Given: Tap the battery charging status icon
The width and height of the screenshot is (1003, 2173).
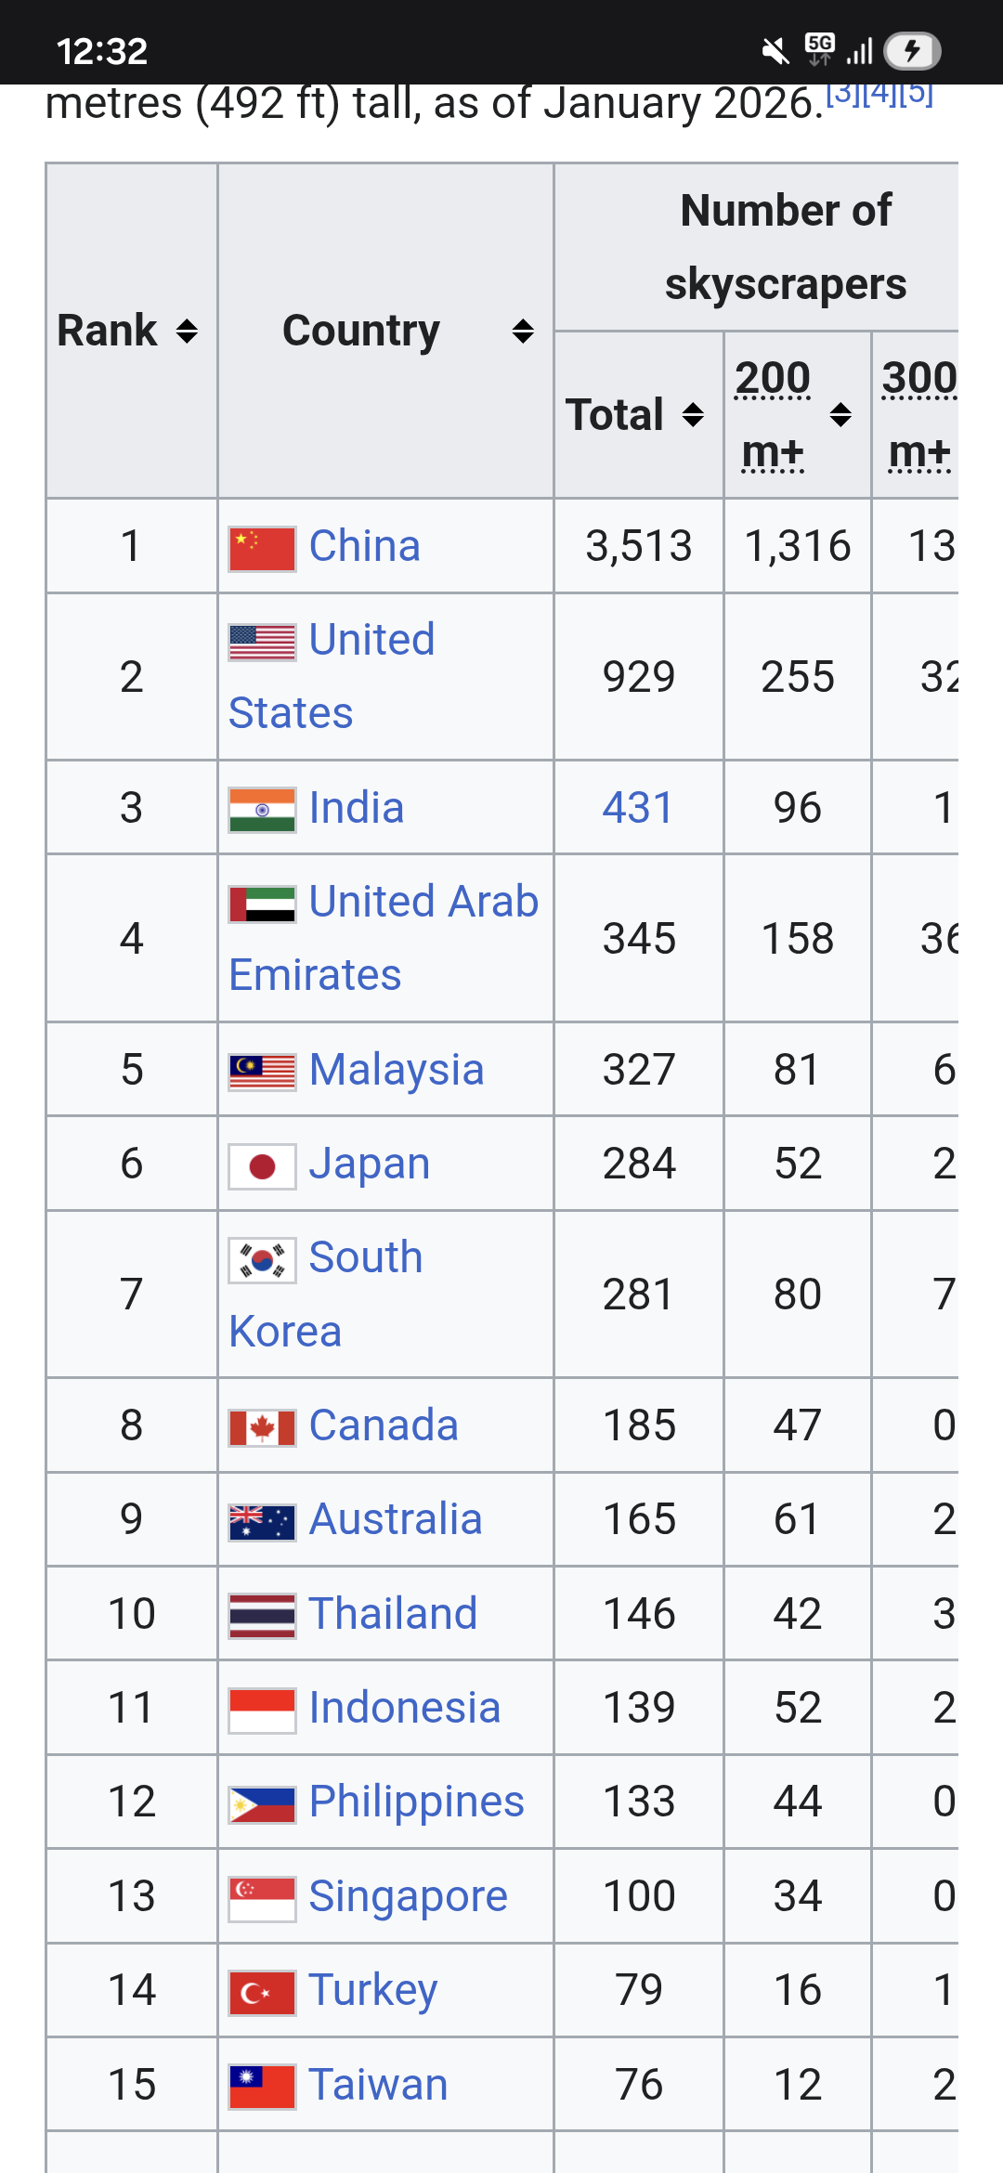Looking at the screenshot, I should 912,51.
